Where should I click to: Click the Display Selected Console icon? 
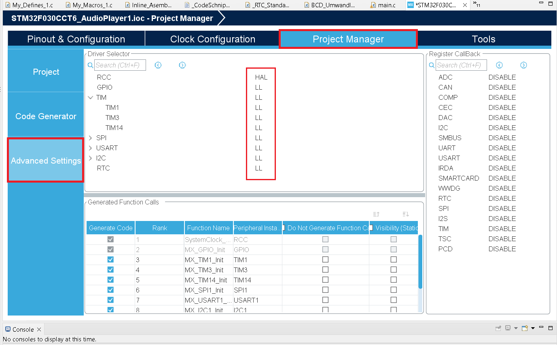[508, 328]
